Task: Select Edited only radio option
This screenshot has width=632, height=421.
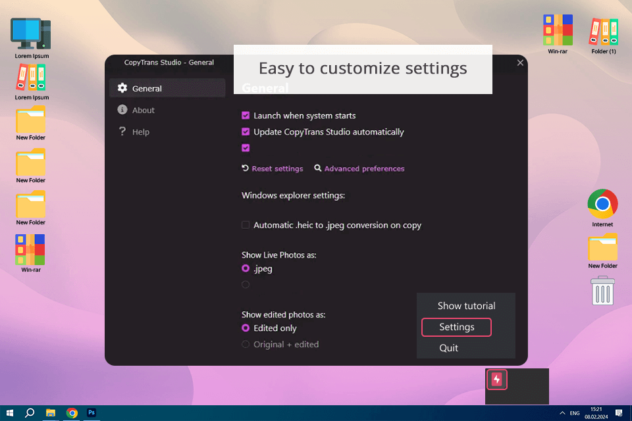Action: pyautogui.click(x=246, y=328)
